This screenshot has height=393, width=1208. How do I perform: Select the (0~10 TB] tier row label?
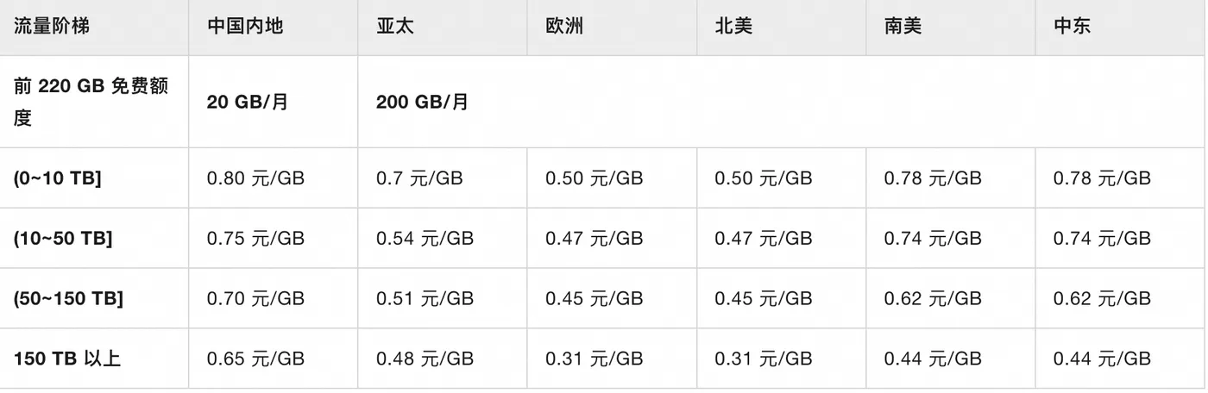[x=58, y=178]
